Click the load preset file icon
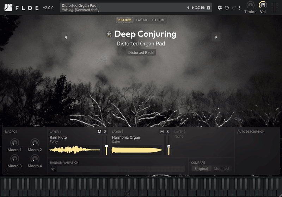 tap(208, 8)
